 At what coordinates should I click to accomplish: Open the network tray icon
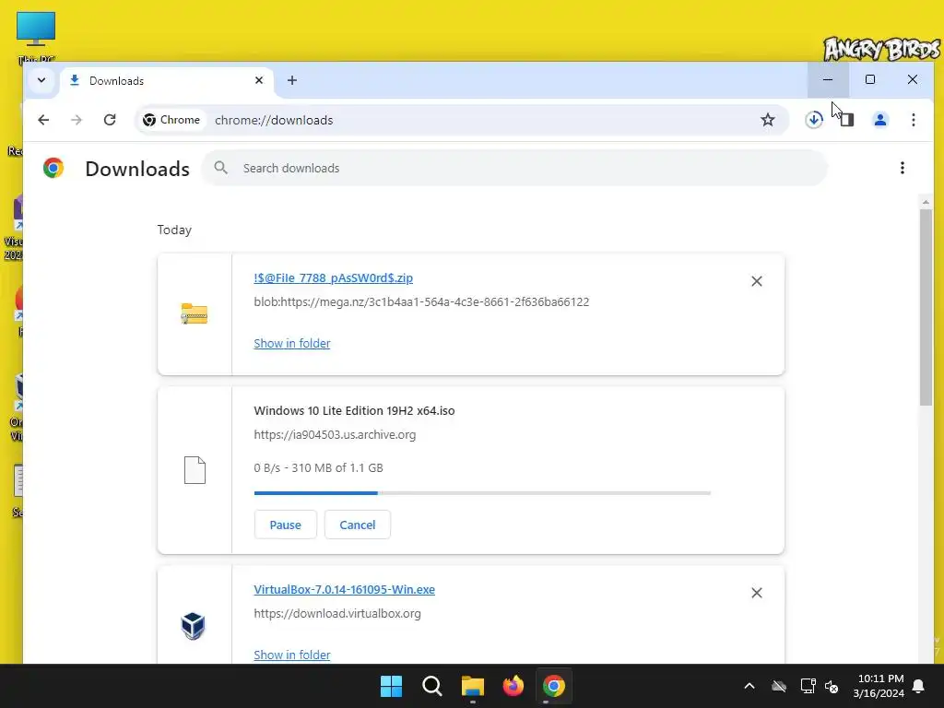808,686
